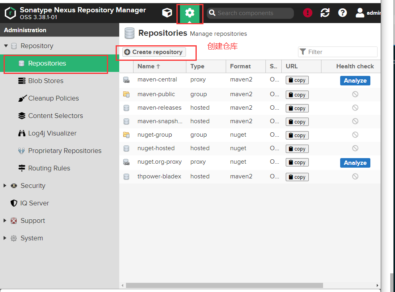
Task: Open IQ Server in the sidebar
Action: [60, 203]
